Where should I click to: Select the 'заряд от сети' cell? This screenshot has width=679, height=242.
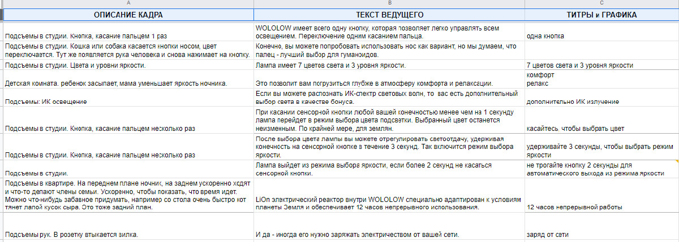click(x=601, y=226)
